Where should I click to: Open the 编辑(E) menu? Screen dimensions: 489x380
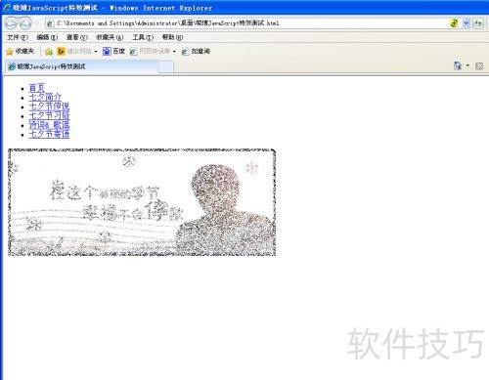[47, 37]
